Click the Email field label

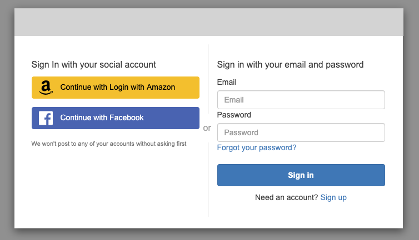[x=227, y=82]
